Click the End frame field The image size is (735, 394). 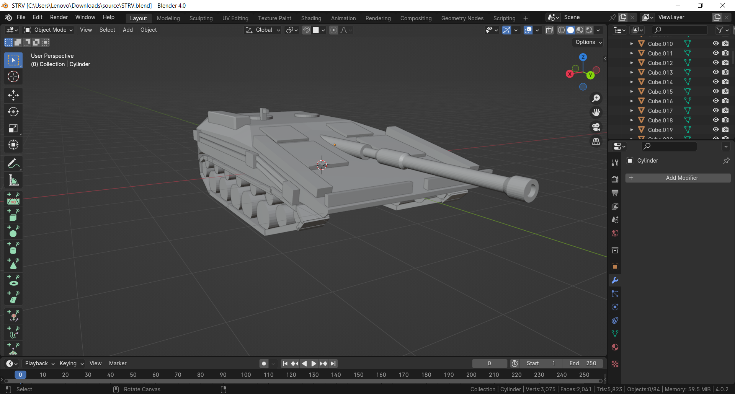(x=583, y=363)
